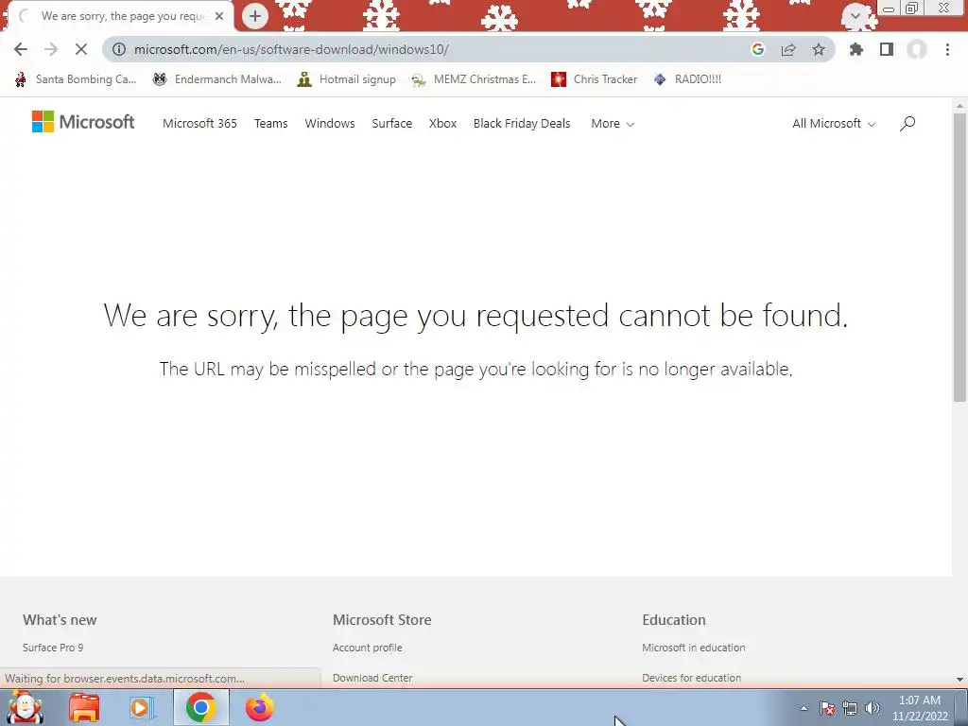Open Chris Tracker bookmark
The width and height of the screenshot is (968, 726).
click(x=595, y=79)
